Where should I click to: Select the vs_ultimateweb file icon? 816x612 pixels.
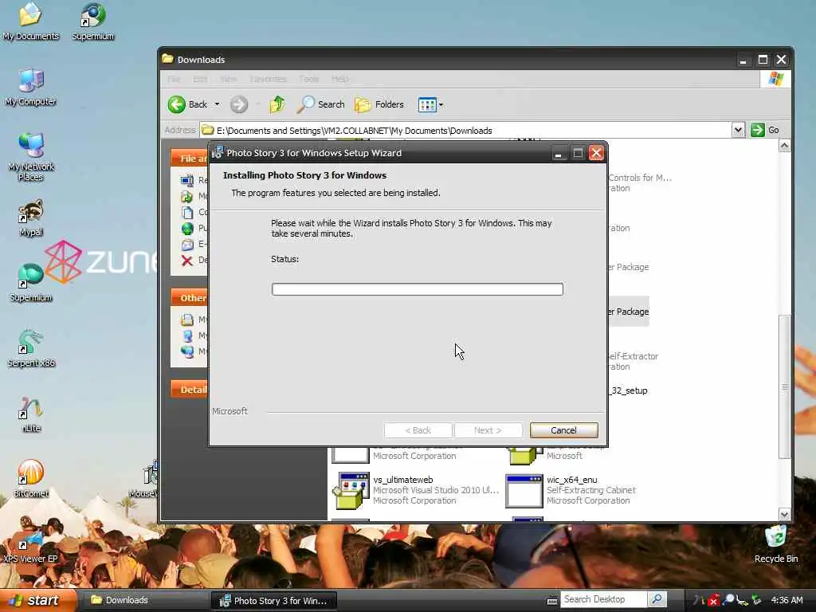pyautogui.click(x=350, y=490)
